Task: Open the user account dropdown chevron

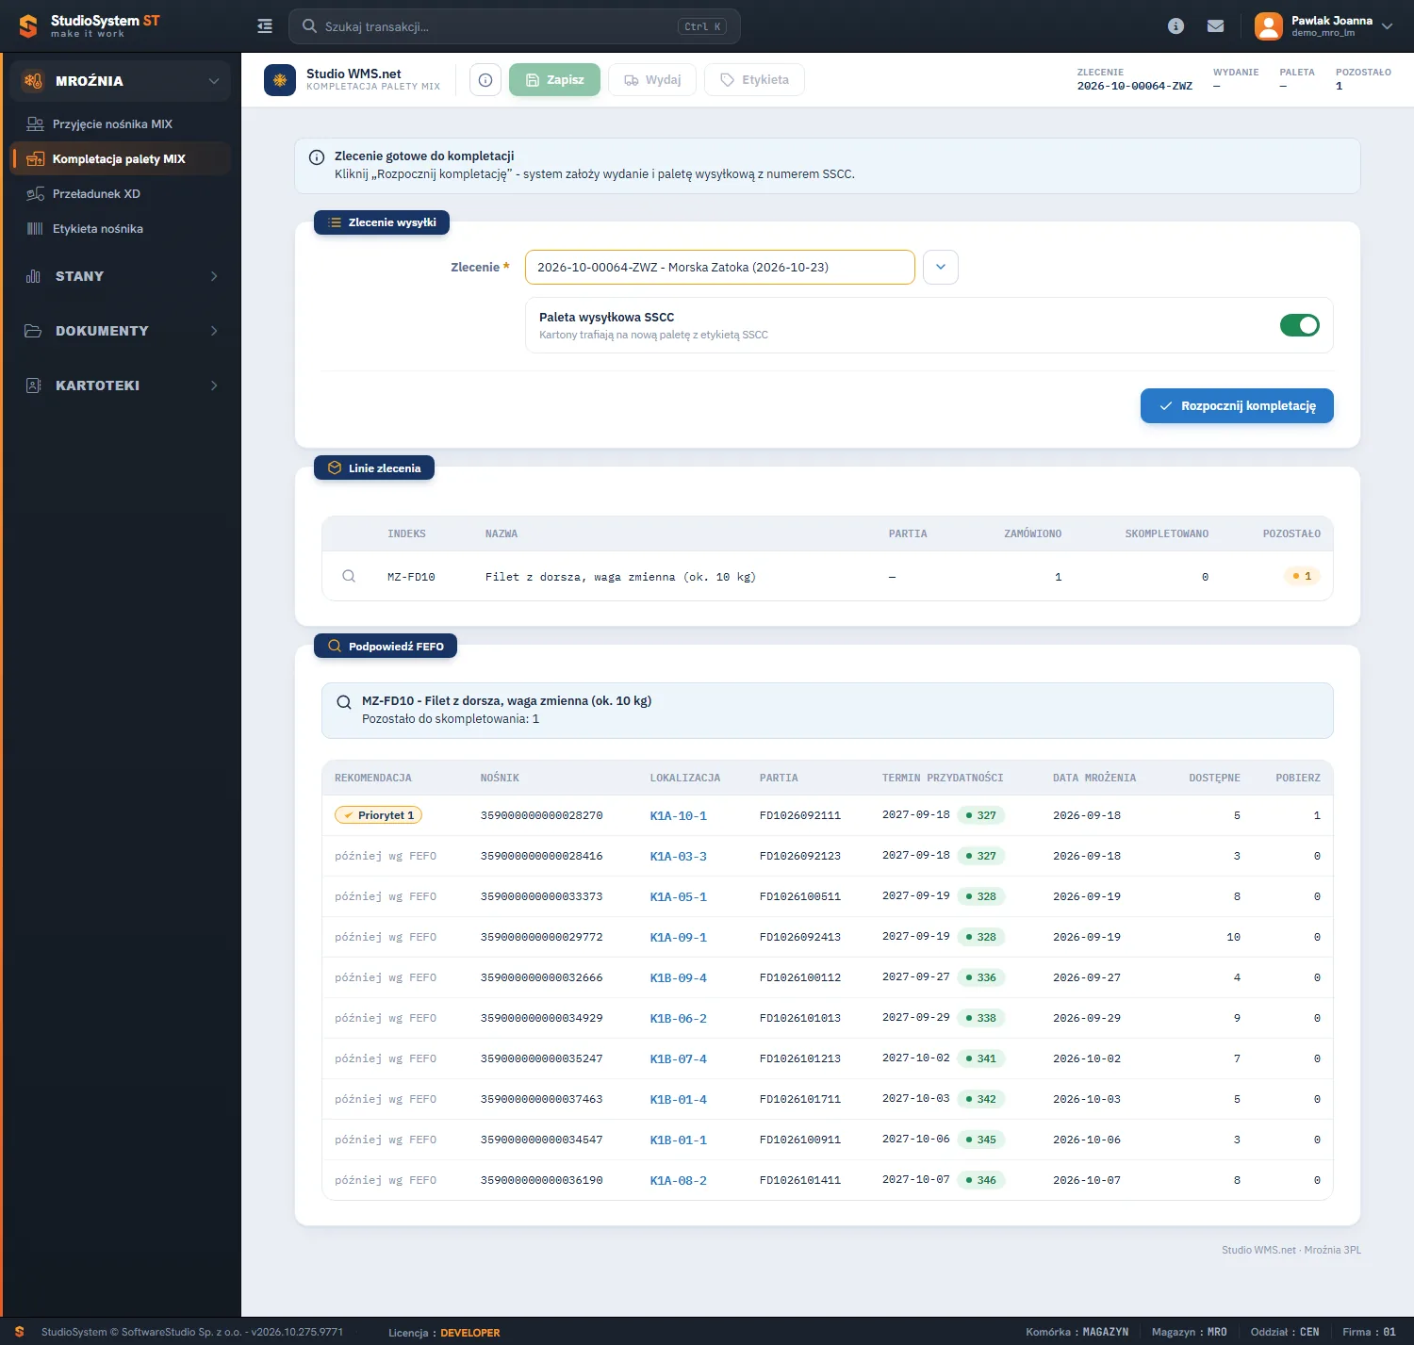Action: (1387, 26)
